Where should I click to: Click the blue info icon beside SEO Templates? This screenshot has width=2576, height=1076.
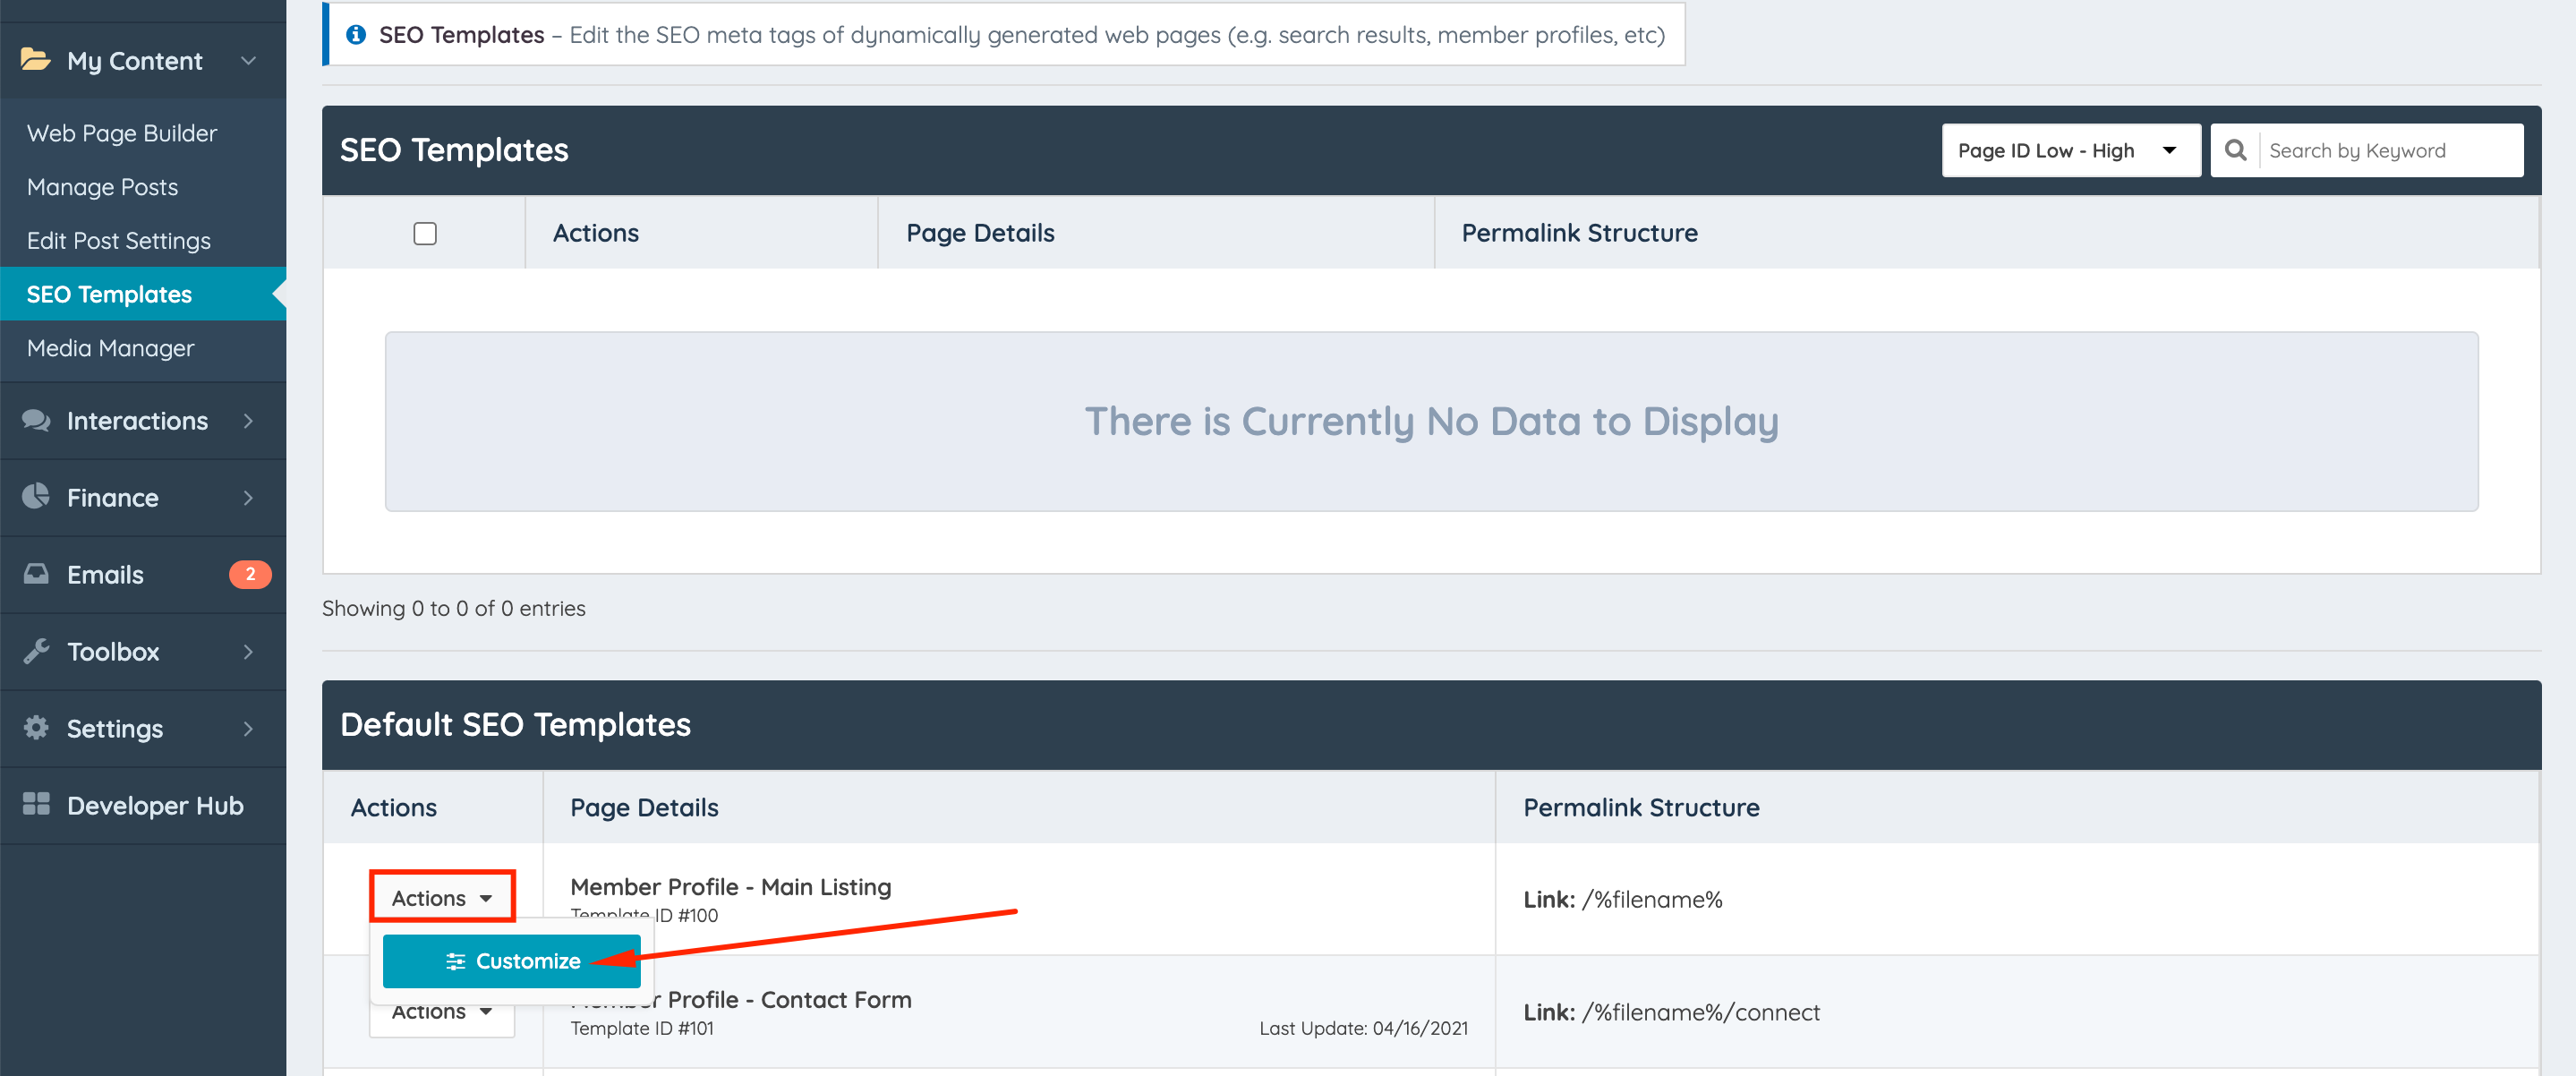(355, 35)
